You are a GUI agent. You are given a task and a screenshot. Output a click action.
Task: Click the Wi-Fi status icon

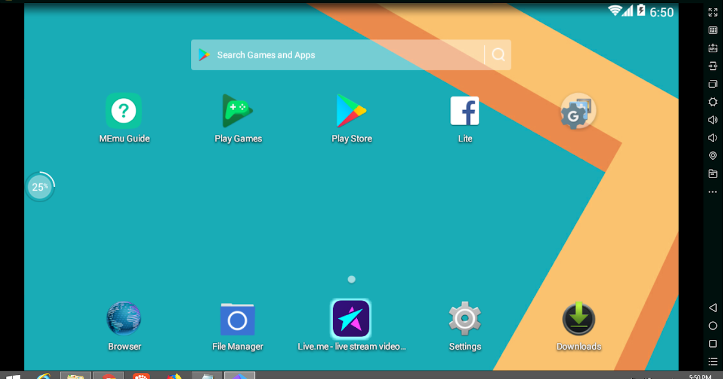[x=615, y=10]
